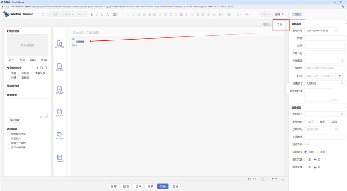Align text right in the toolbar
Viewport: 347px width, 191px height.
(x=150, y=14)
